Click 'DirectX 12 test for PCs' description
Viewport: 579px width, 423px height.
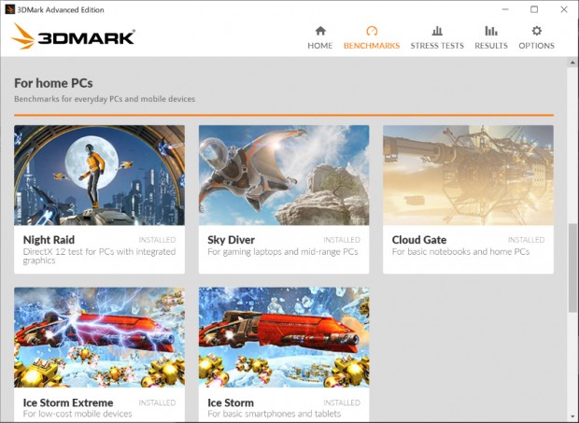coord(99,256)
